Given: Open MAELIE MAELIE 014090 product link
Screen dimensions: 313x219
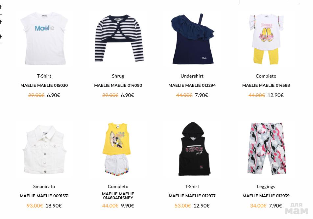Looking at the screenshot, I should click(118, 85).
